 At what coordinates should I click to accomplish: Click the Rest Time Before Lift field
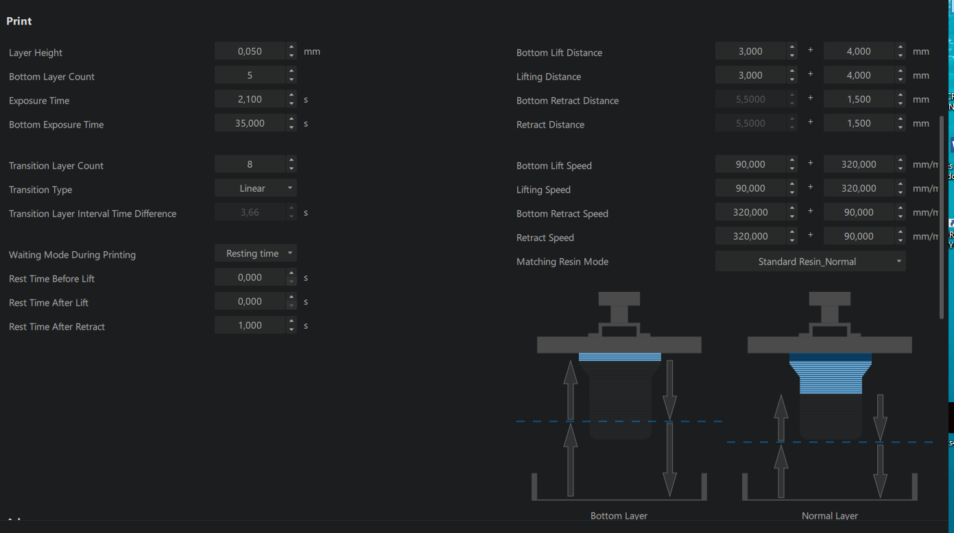click(x=250, y=277)
